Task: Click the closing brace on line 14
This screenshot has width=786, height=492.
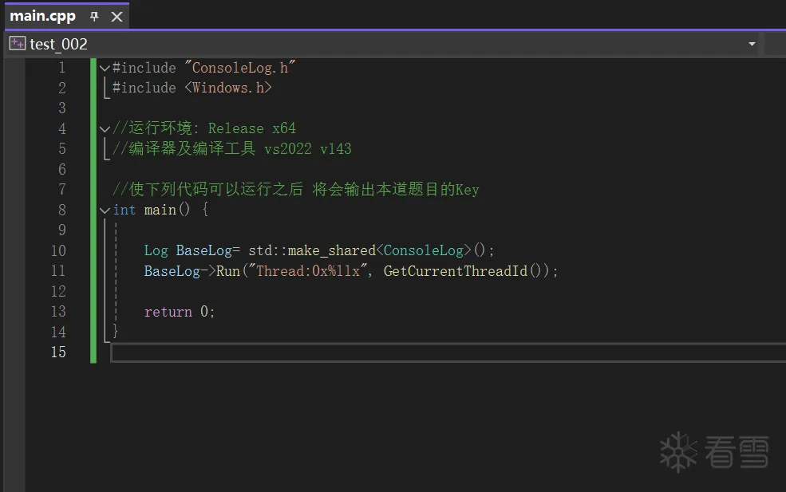Action: (115, 331)
